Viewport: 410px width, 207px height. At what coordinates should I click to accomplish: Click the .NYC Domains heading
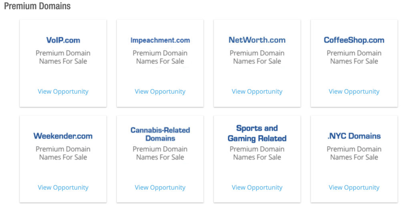(354, 136)
